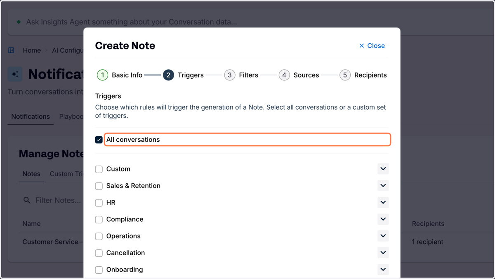Click the Triggers step label
The width and height of the screenshot is (495, 279).
click(x=191, y=75)
